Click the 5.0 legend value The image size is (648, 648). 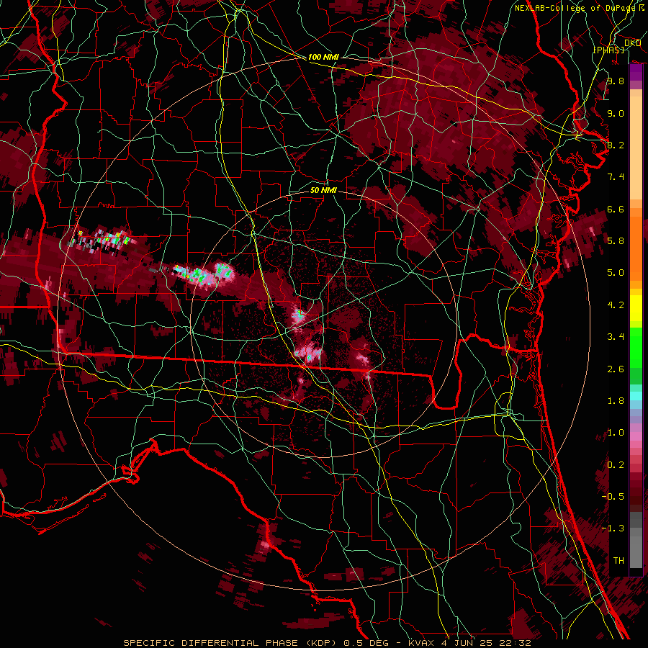[x=616, y=273]
